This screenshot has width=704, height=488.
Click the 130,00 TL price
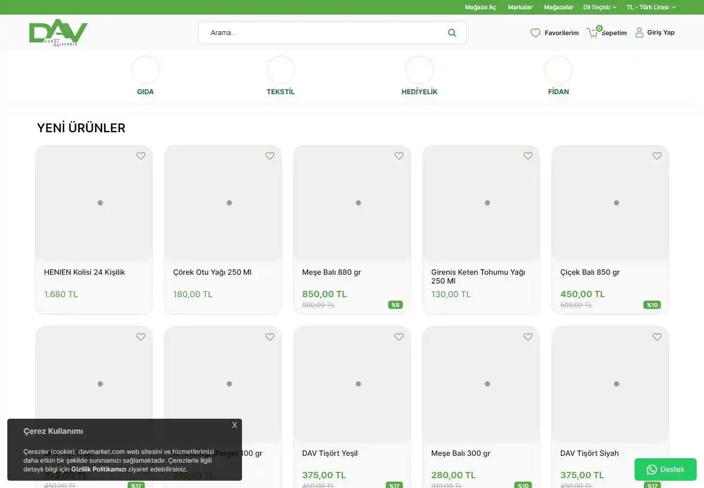click(451, 294)
